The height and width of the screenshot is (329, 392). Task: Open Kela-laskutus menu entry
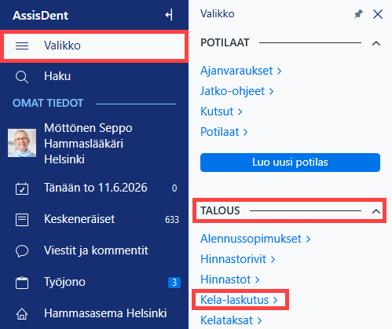[x=239, y=300]
